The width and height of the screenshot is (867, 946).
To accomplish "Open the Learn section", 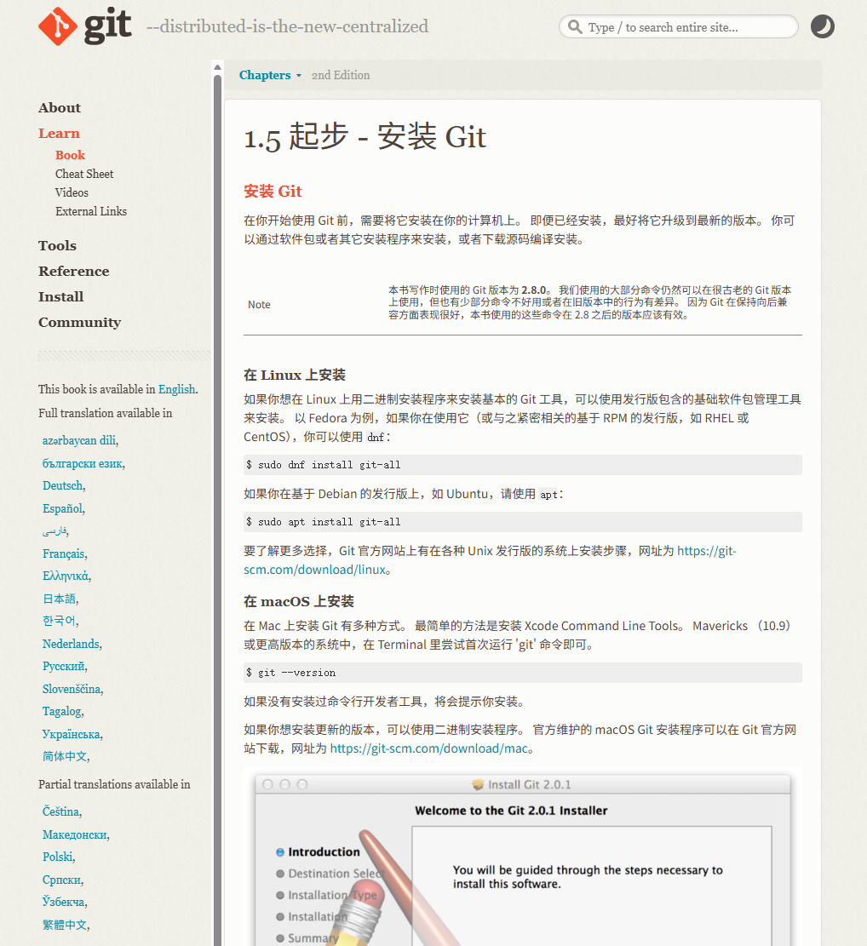I will point(59,133).
